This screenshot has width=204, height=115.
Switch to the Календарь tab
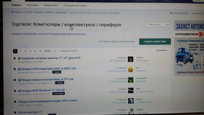[32, 5]
